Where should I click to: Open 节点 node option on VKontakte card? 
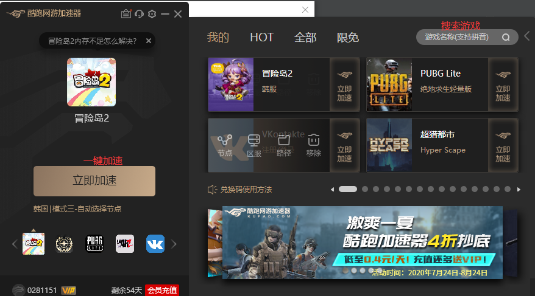click(225, 146)
